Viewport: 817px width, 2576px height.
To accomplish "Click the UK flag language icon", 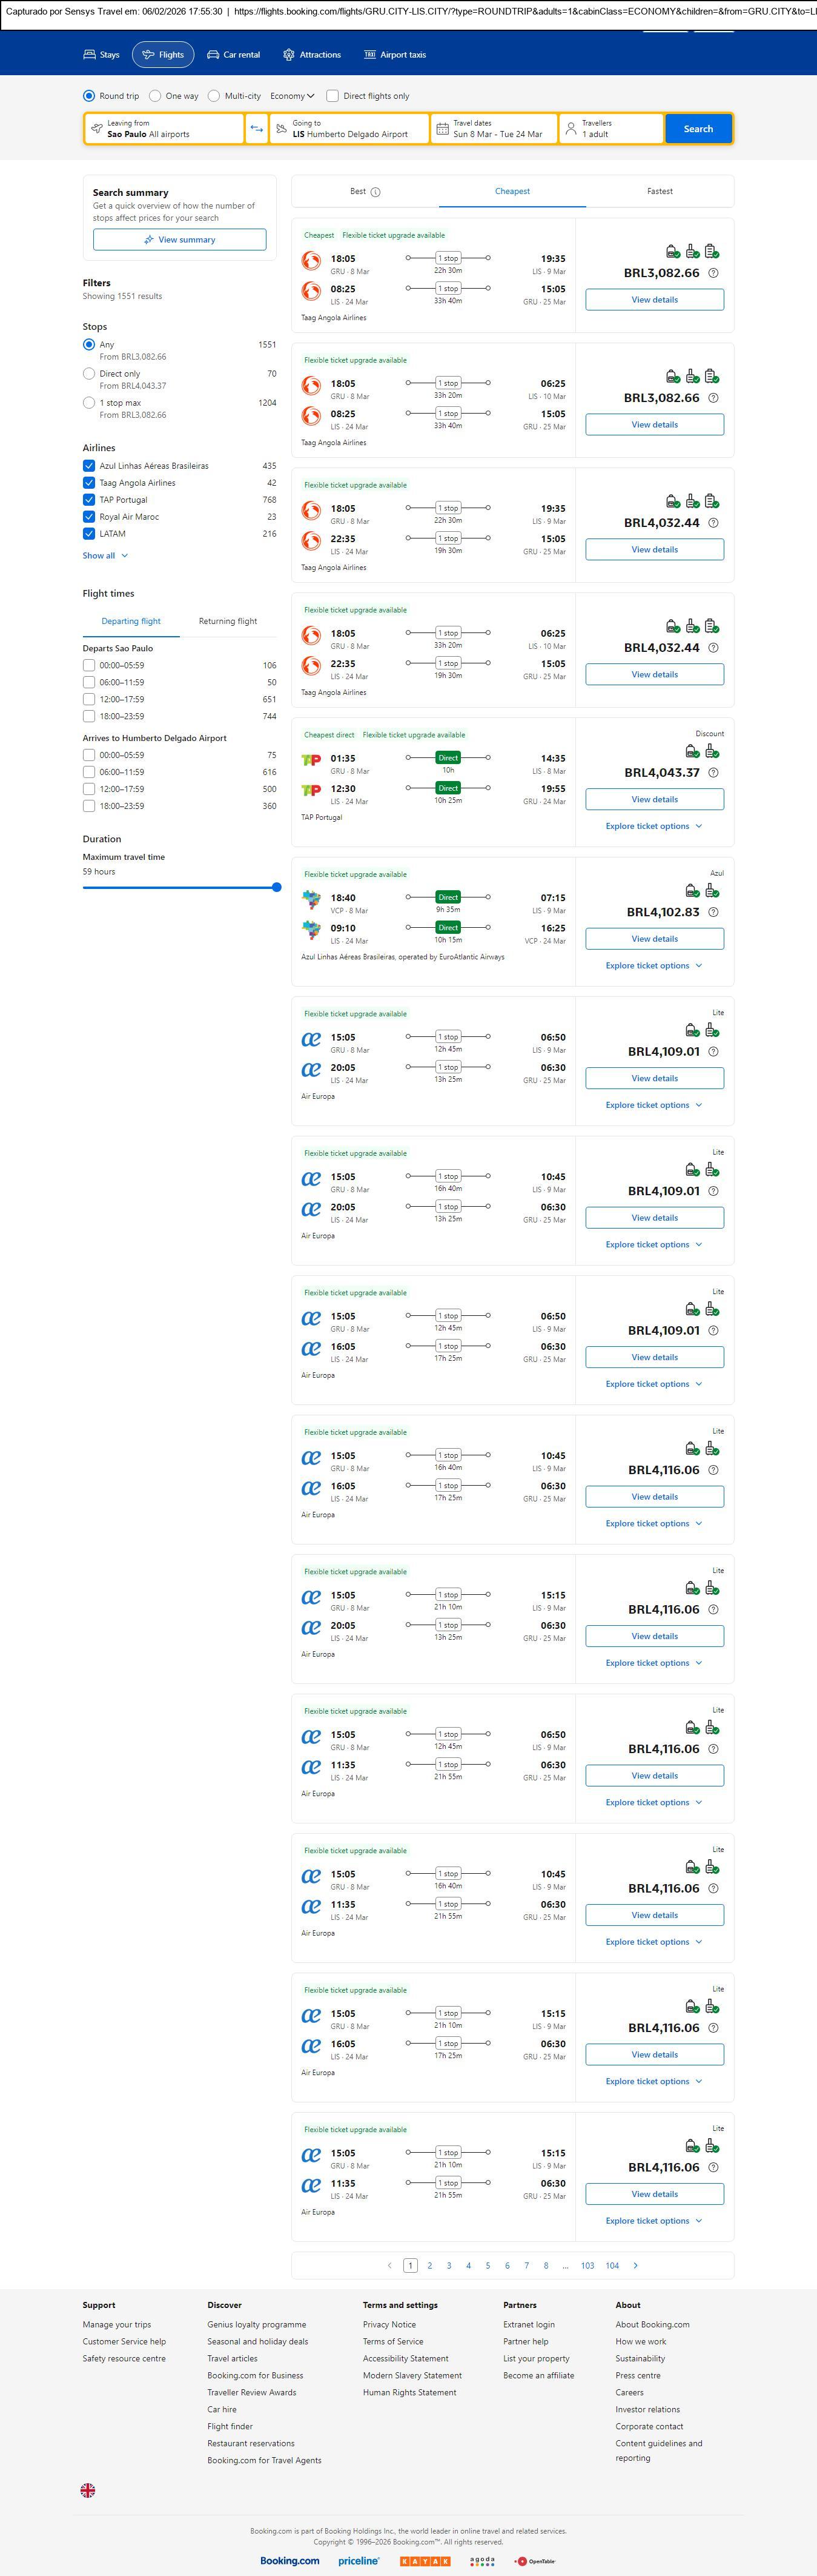I will click(88, 2490).
